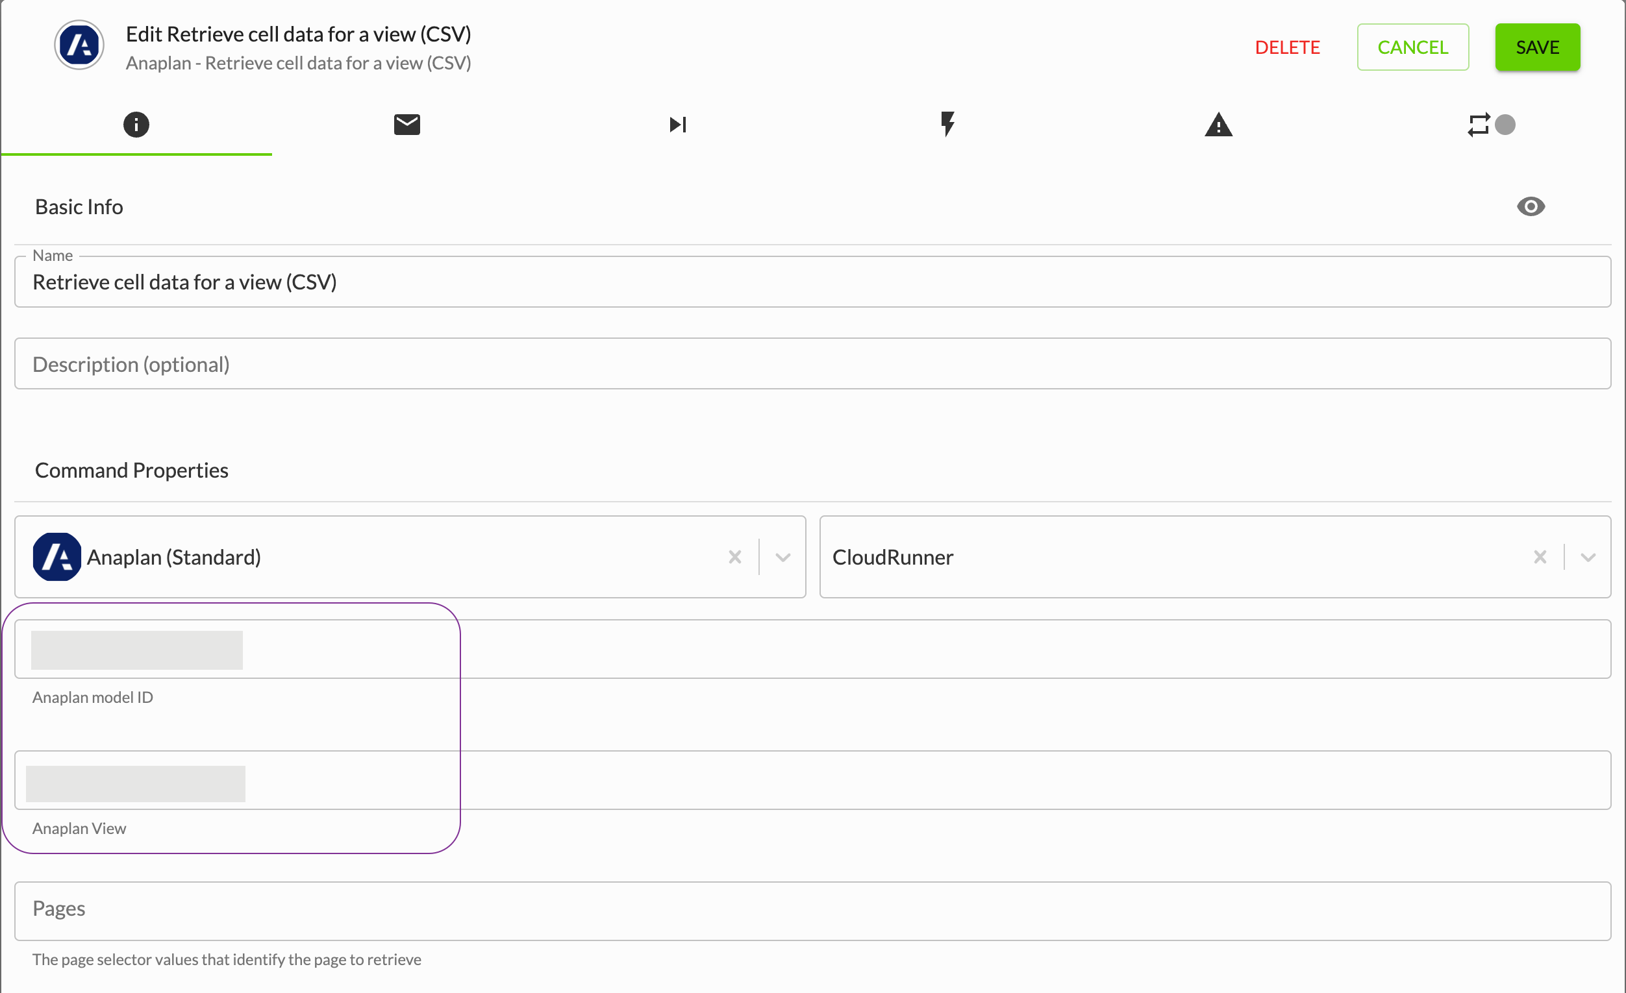Open the warning/error handling tab icon
The image size is (1626, 993).
coord(1219,124)
